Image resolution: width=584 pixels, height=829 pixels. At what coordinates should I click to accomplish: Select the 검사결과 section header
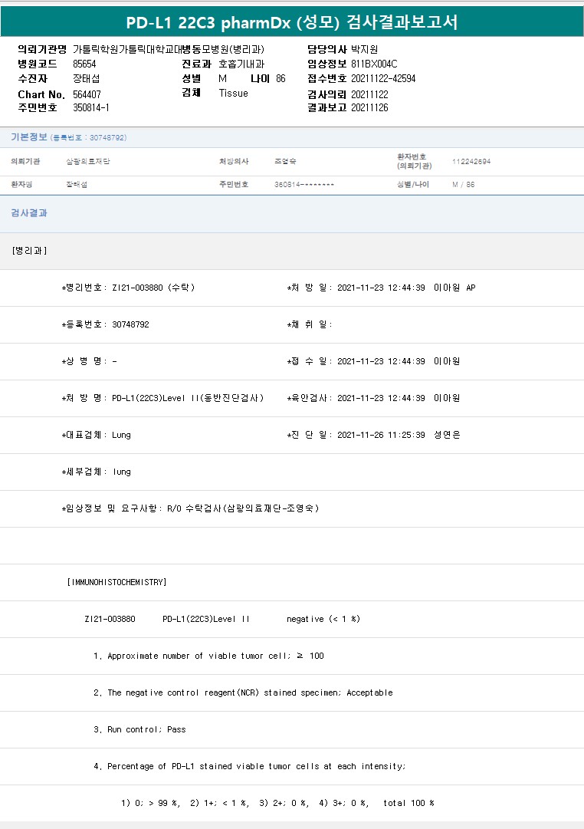29,213
